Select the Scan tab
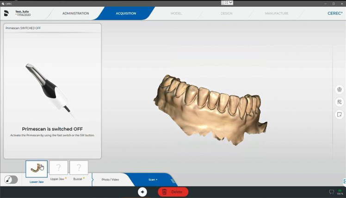 [152, 179]
